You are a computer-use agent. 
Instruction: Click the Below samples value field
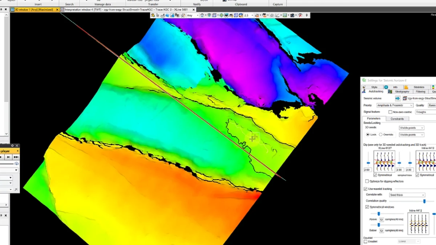(381, 230)
